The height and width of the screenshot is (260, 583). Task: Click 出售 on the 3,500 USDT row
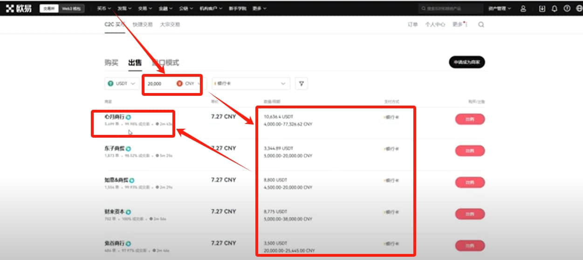coord(470,246)
